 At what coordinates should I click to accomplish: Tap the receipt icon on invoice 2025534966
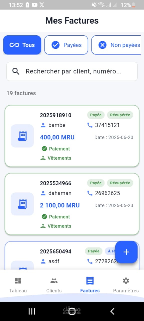pos(22,204)
